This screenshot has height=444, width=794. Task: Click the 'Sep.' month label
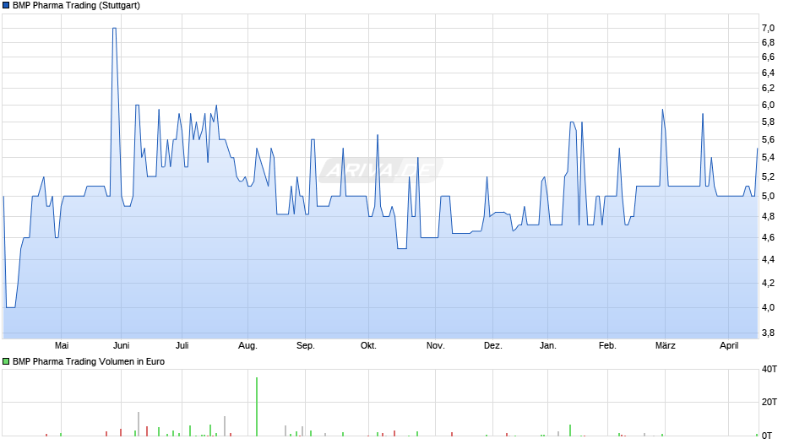click(x=305, y=346)
